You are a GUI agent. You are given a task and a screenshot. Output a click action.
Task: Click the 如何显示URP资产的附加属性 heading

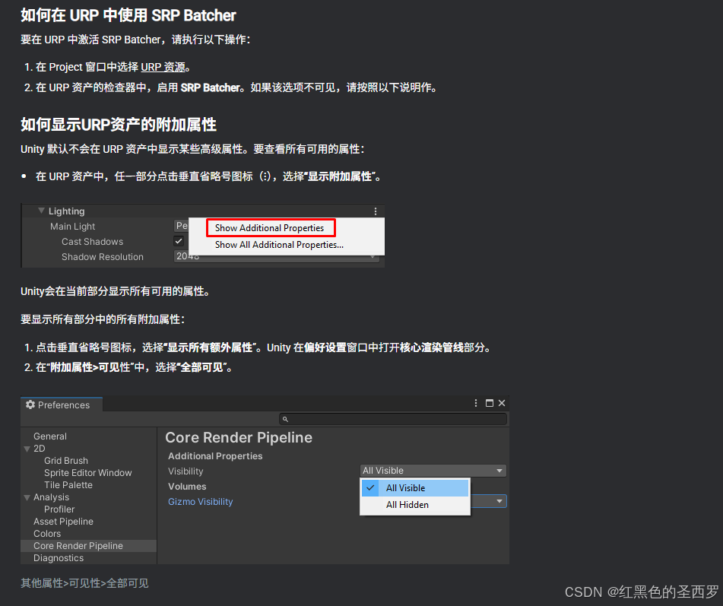click(119, 125)
